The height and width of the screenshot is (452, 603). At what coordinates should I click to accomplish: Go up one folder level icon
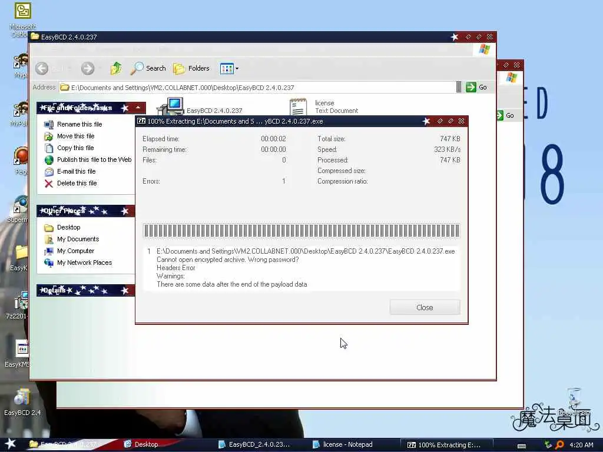(116, 68)
